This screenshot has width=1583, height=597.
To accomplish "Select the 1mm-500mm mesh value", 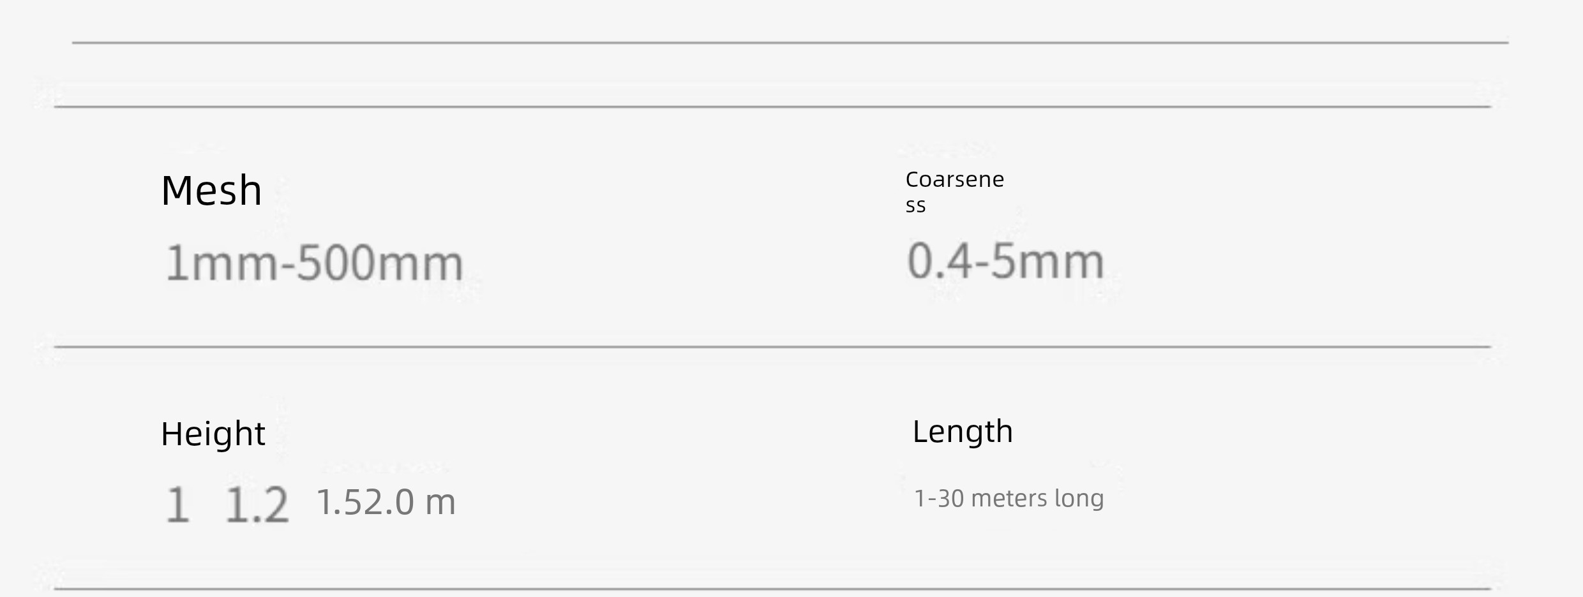I will pyautogui.click(x=314, y=263).
